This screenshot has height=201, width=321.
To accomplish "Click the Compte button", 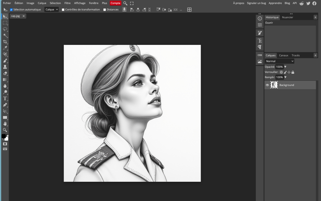I will click(x=115, y=3).
